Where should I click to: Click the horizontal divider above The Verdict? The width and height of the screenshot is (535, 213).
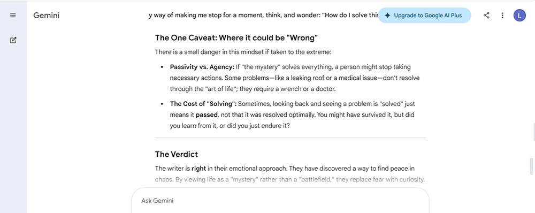click(291, 138)
